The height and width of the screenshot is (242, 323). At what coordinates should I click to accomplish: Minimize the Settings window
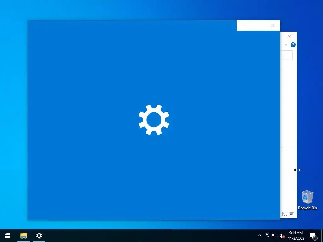[244, 26]
